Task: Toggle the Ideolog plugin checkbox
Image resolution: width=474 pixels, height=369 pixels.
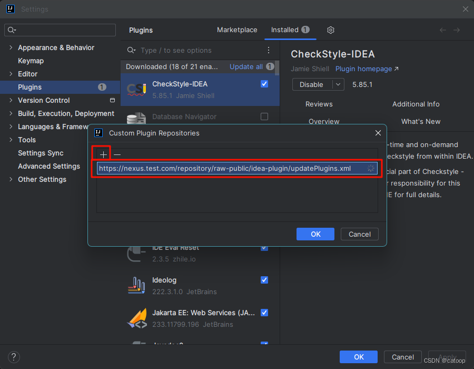Action: (264, 280)
